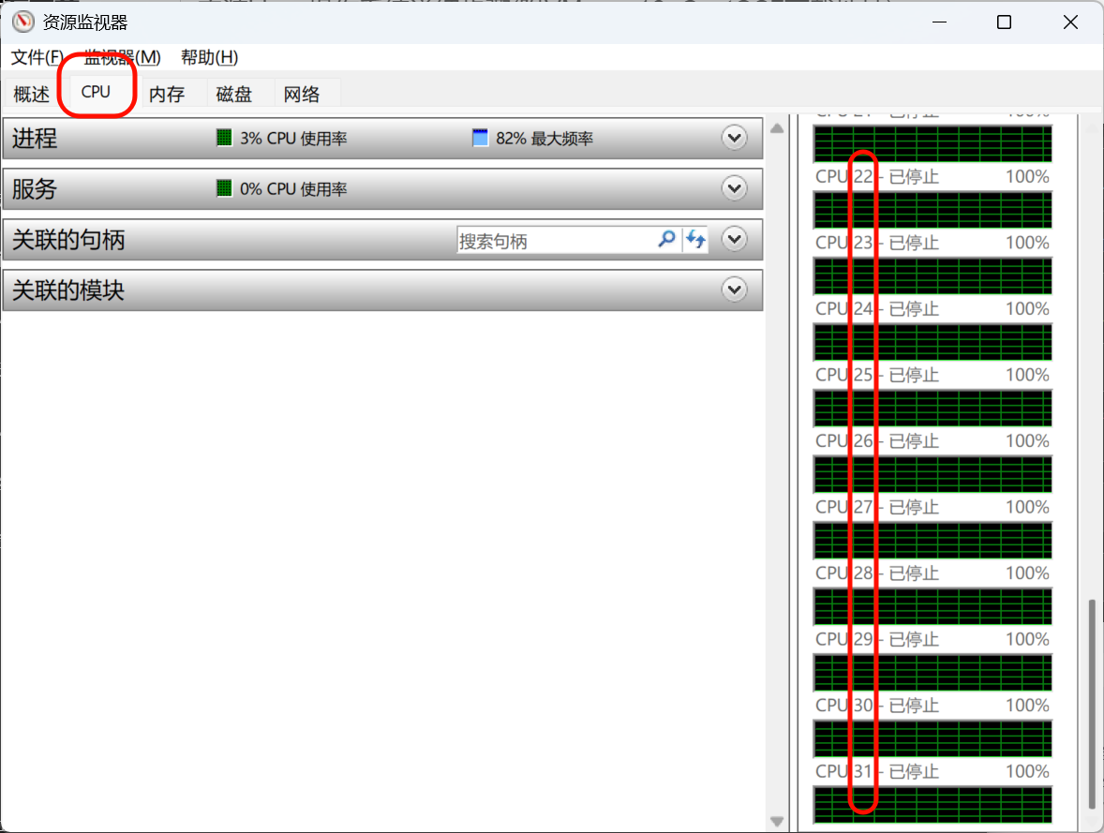The image size is (1104, 833).
Task: Click the green CPU usage icon in 服务 header
Action: (x=224, y=188)
